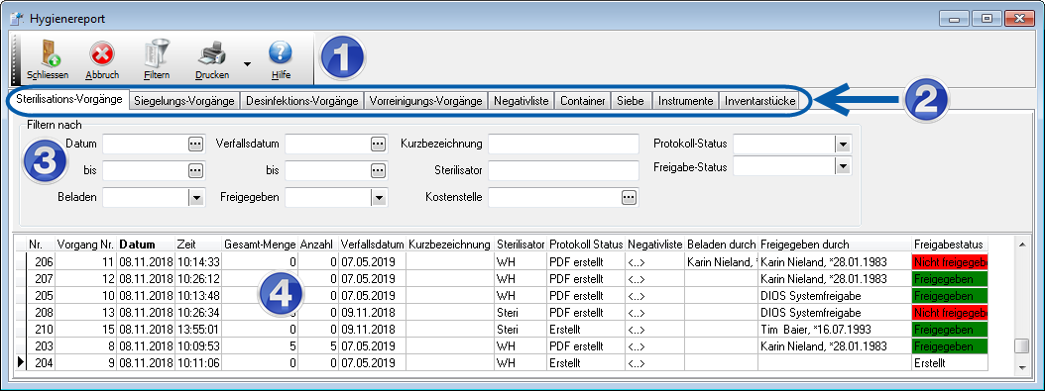1045x391 pixels.
Task: Click the Hygienereport window title icon
Action: [17, 19]
